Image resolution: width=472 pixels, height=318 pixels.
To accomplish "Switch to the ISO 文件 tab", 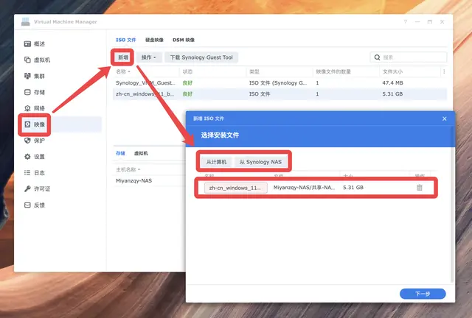I will pos(126,40).
